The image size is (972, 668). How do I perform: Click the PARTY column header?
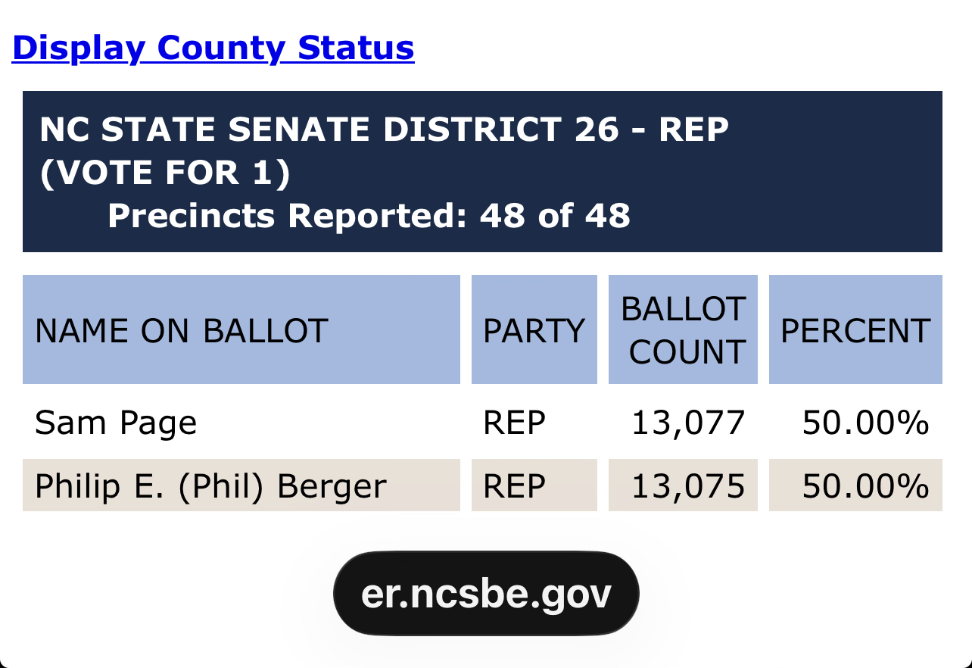coord(534,331)
